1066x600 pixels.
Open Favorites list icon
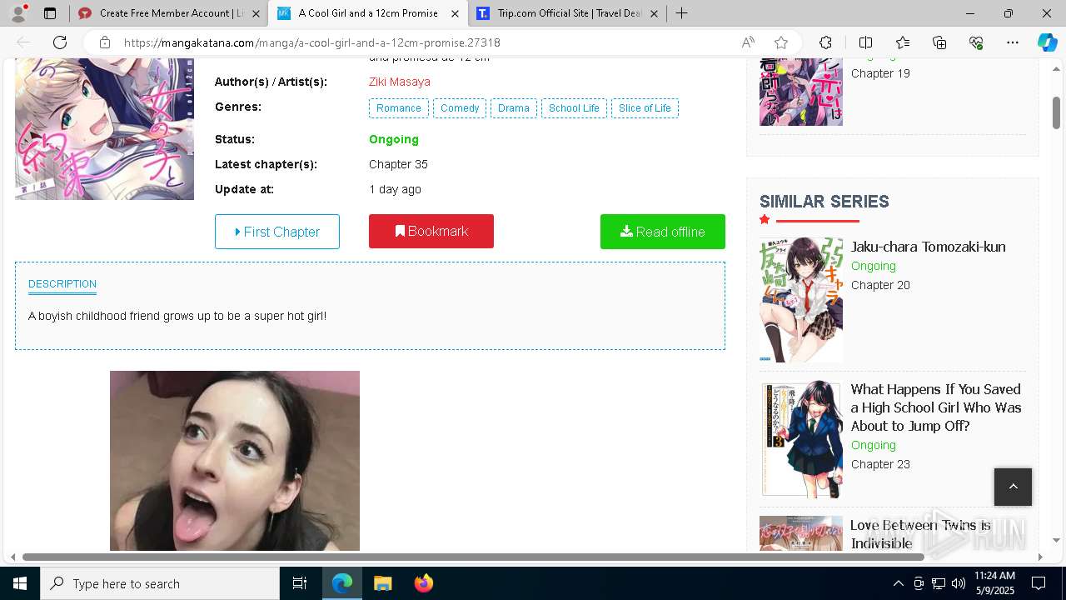pos(903,42)
